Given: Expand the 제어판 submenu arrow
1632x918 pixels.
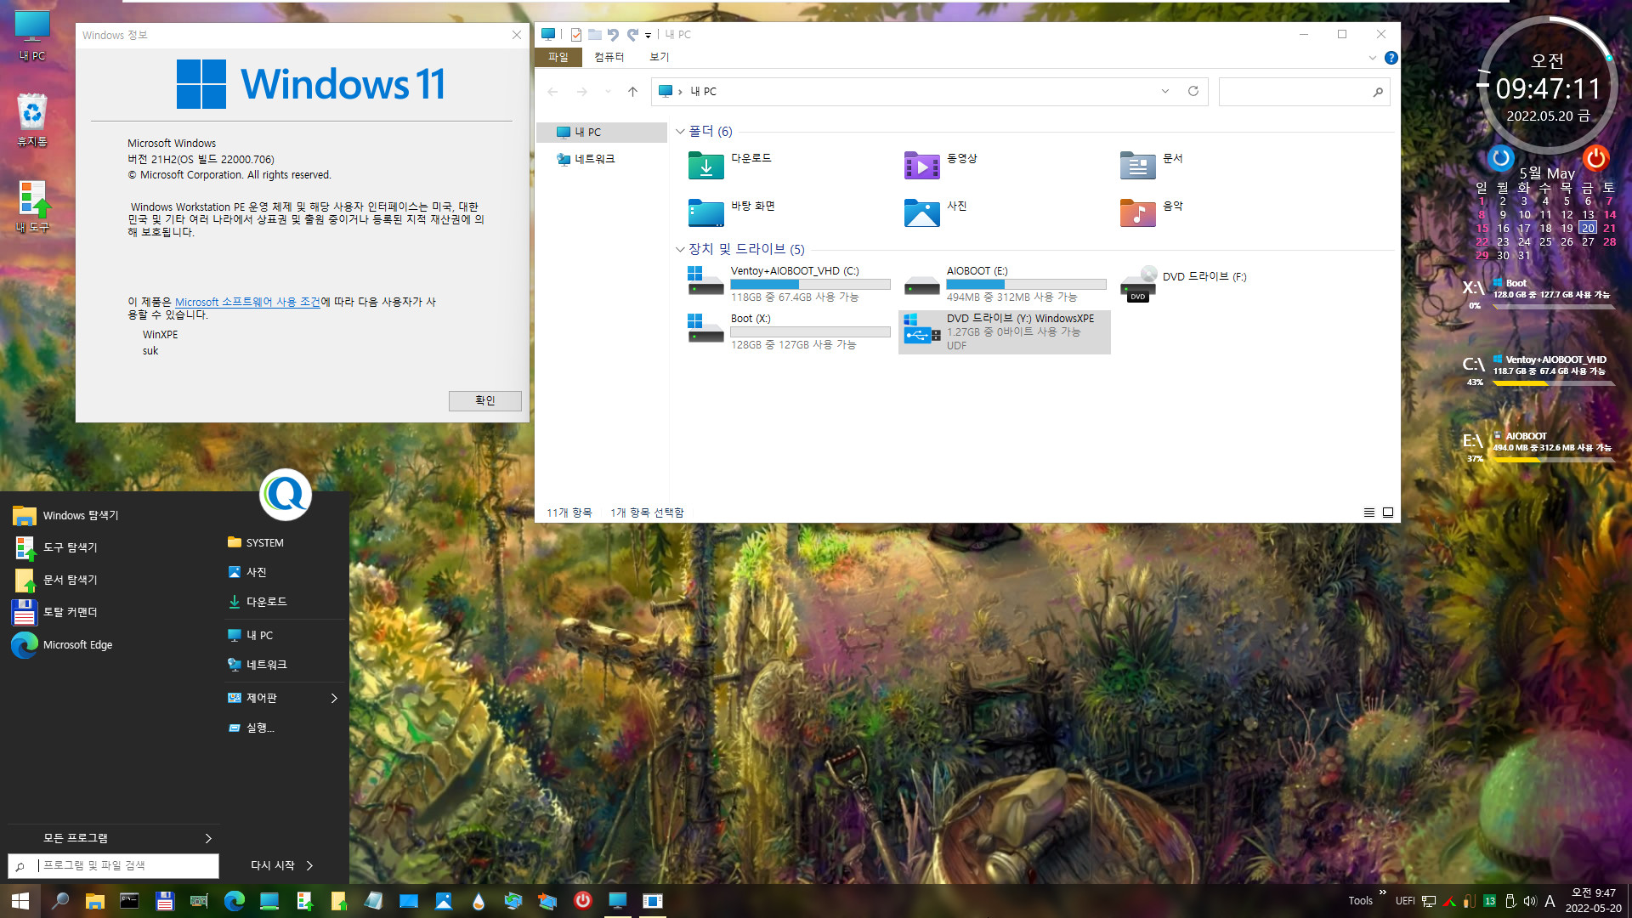Looking at the screenshot, I should point(334,698).
